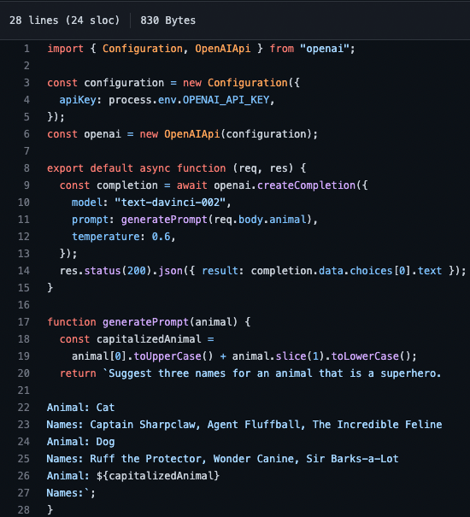Viewport: 470px width, 517px height.
Task: Click the "return" keyword on line 20
Action: tap(78, 373)
